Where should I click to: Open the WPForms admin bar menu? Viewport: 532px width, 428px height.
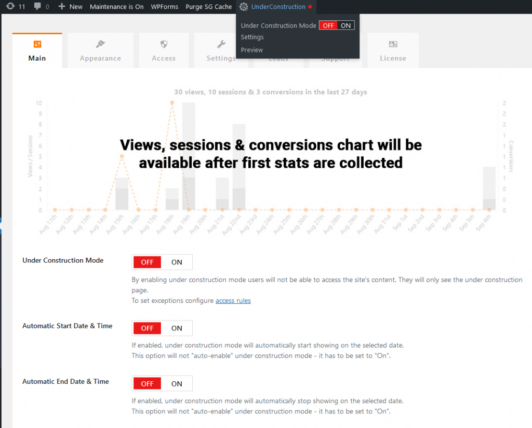click(165, 6)
